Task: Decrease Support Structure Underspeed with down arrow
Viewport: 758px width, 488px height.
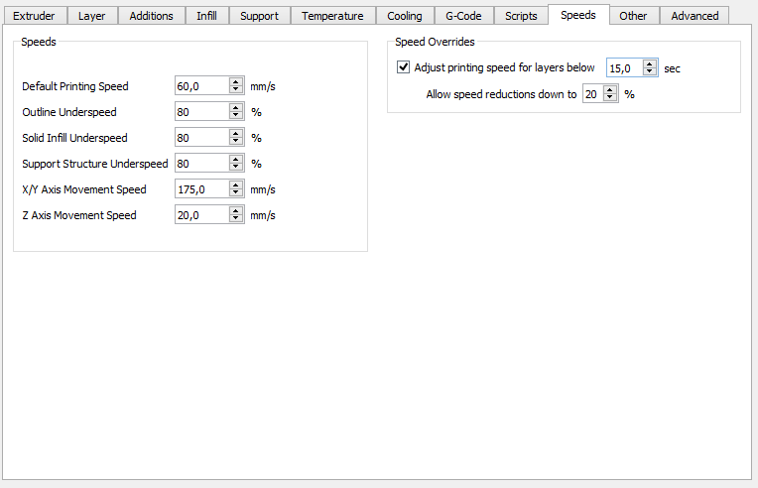Action: click(x=236, y=168)
